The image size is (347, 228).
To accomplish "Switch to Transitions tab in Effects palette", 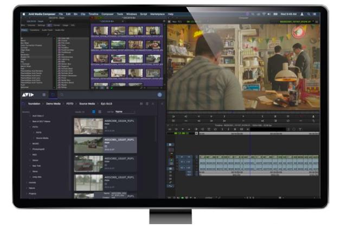I will point(34,30).
